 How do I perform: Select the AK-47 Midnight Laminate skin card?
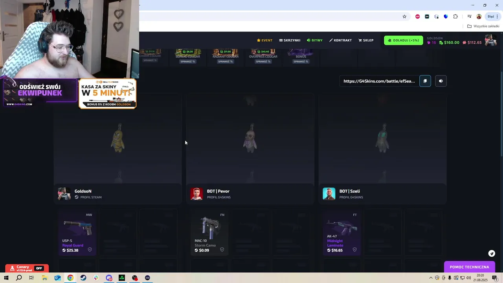pyautogui.click(x=342, y=233)
